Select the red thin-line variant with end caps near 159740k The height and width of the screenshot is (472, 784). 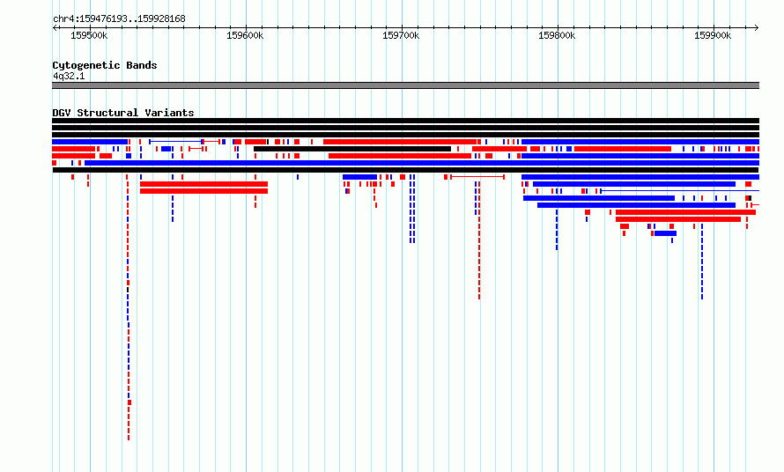point(477,177)
